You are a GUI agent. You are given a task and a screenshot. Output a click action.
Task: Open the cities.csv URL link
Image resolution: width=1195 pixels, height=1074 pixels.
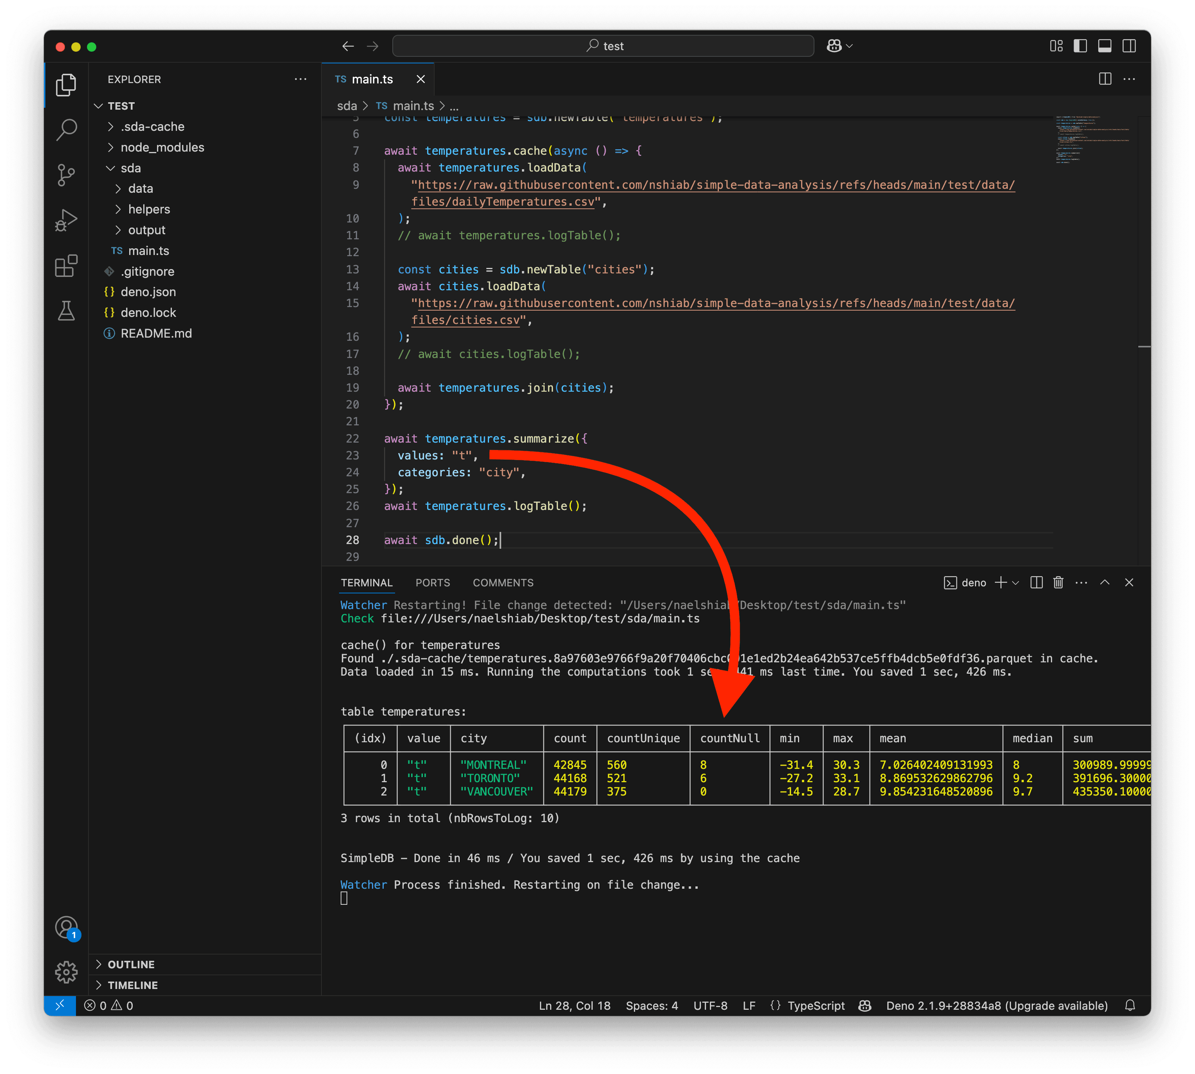pos(713,311)
